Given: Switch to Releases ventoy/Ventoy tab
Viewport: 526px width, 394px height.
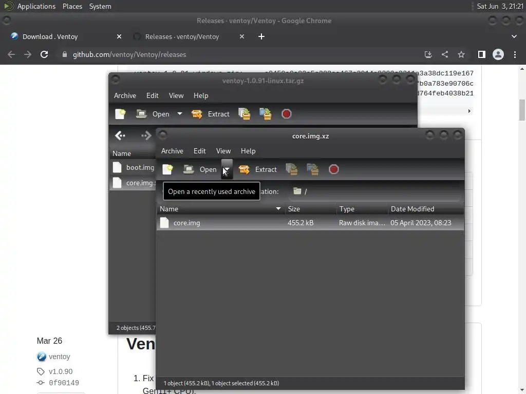Looking at the screenshot, I should 188,36.
